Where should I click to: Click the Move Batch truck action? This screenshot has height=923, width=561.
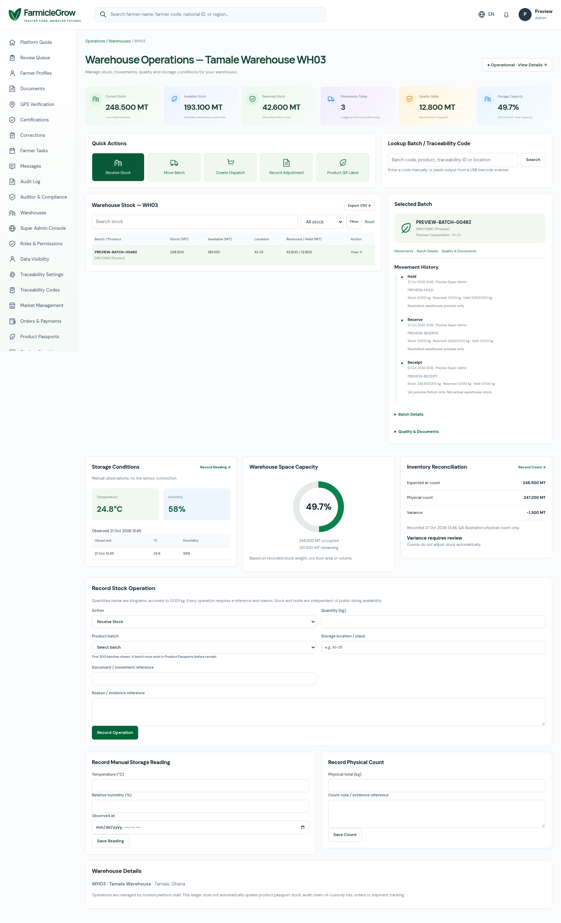(174, 167)
